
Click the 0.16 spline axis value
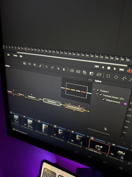point(129,115)
